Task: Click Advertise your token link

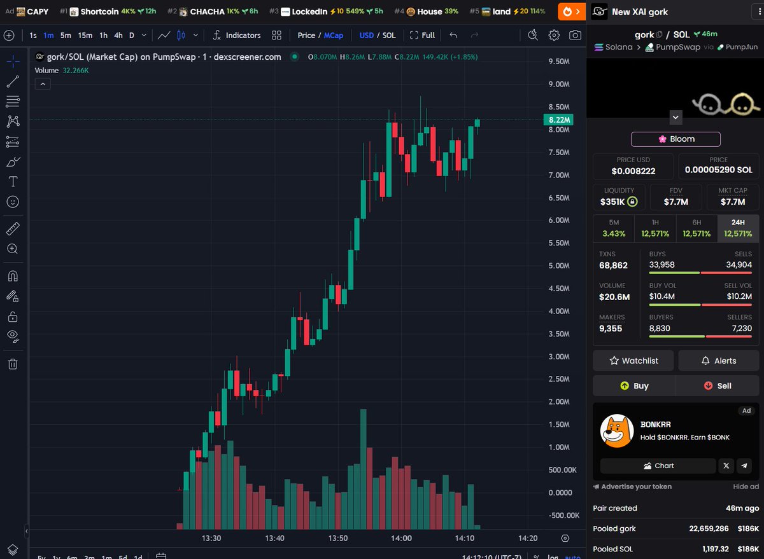Action: tap(632, 487)
